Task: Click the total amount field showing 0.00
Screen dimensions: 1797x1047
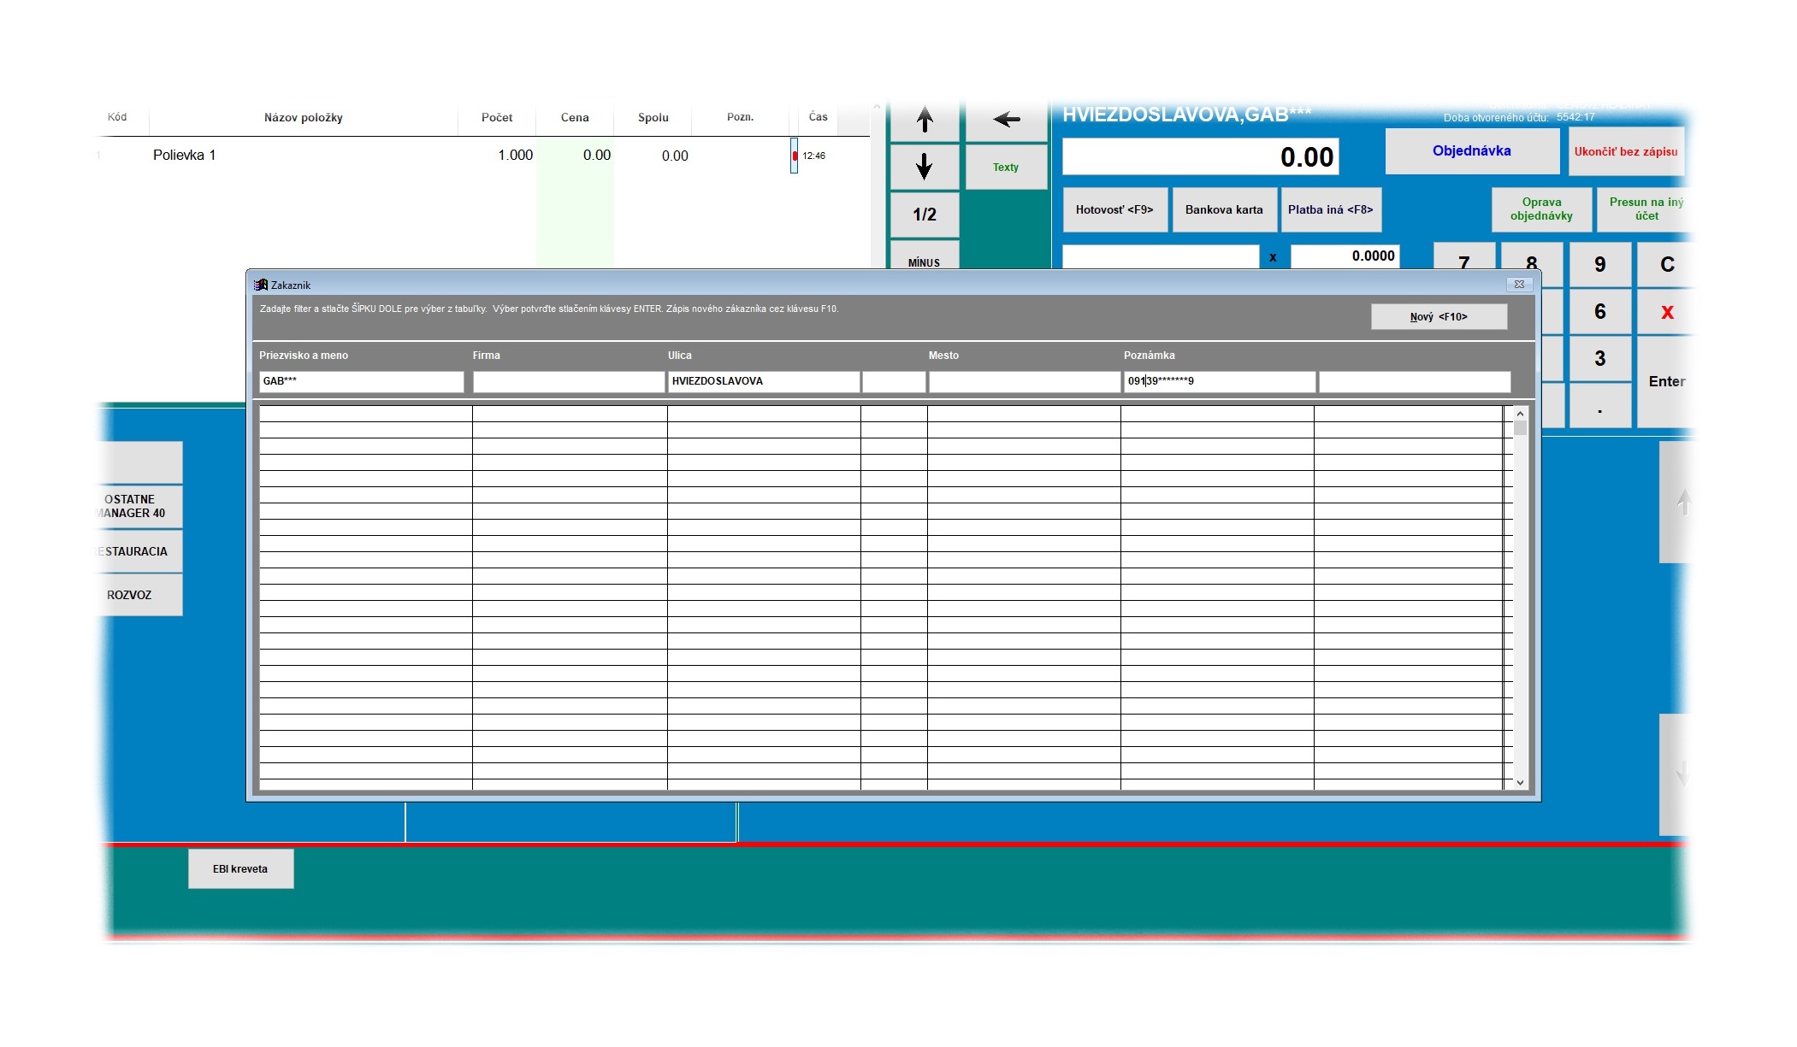Action: tap(1200, 157)
